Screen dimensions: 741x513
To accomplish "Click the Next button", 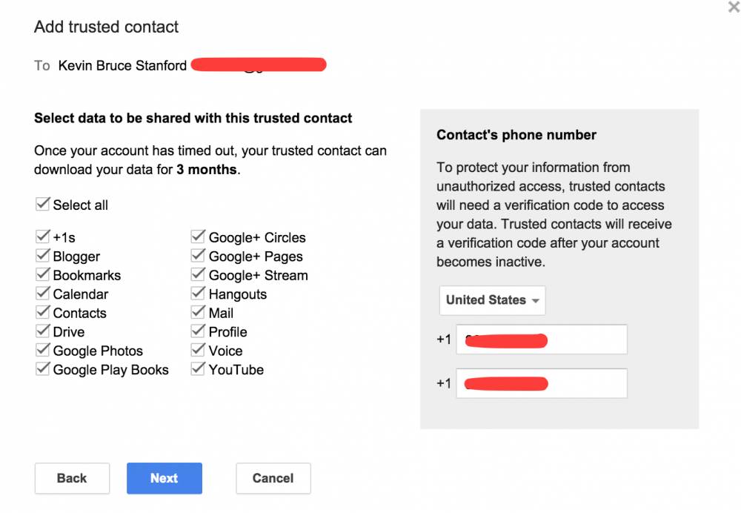I will 164,478.
